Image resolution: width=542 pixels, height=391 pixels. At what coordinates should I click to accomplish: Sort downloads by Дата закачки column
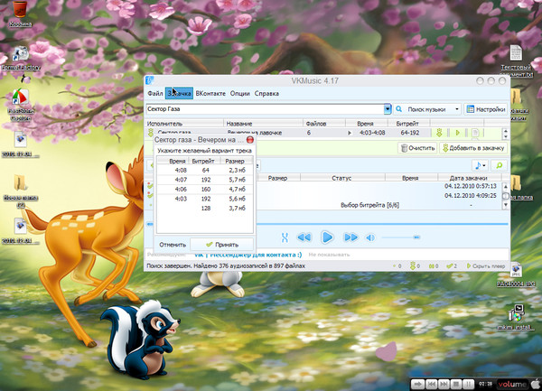(469, 178)
